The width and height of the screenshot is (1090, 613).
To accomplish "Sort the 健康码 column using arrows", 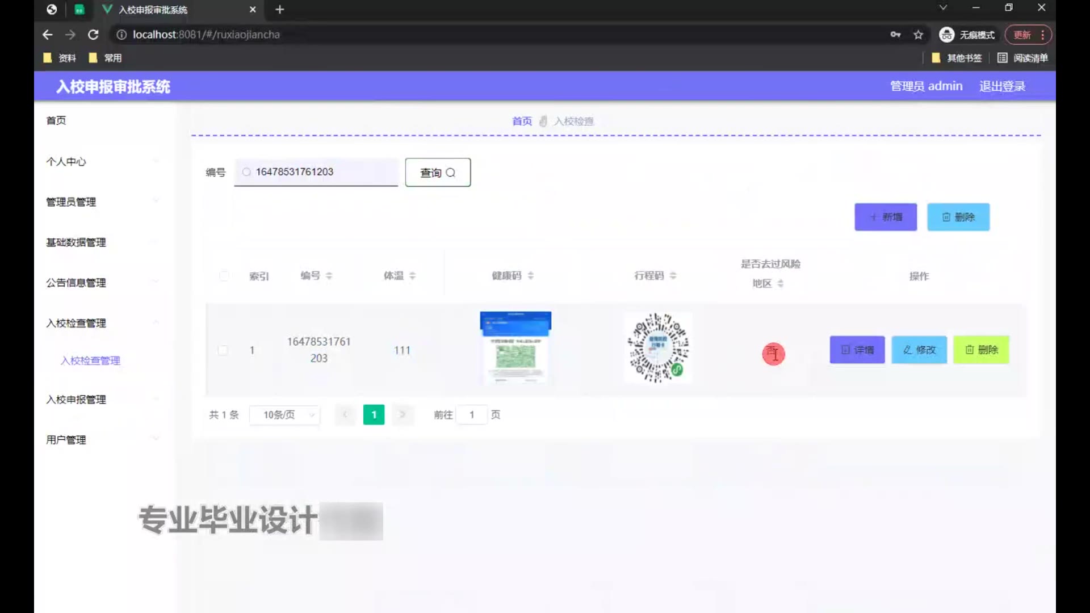I will (531, 276).
